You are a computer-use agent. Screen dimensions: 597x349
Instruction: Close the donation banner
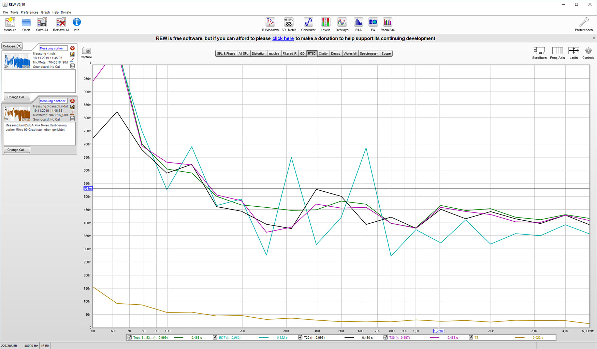594,38
